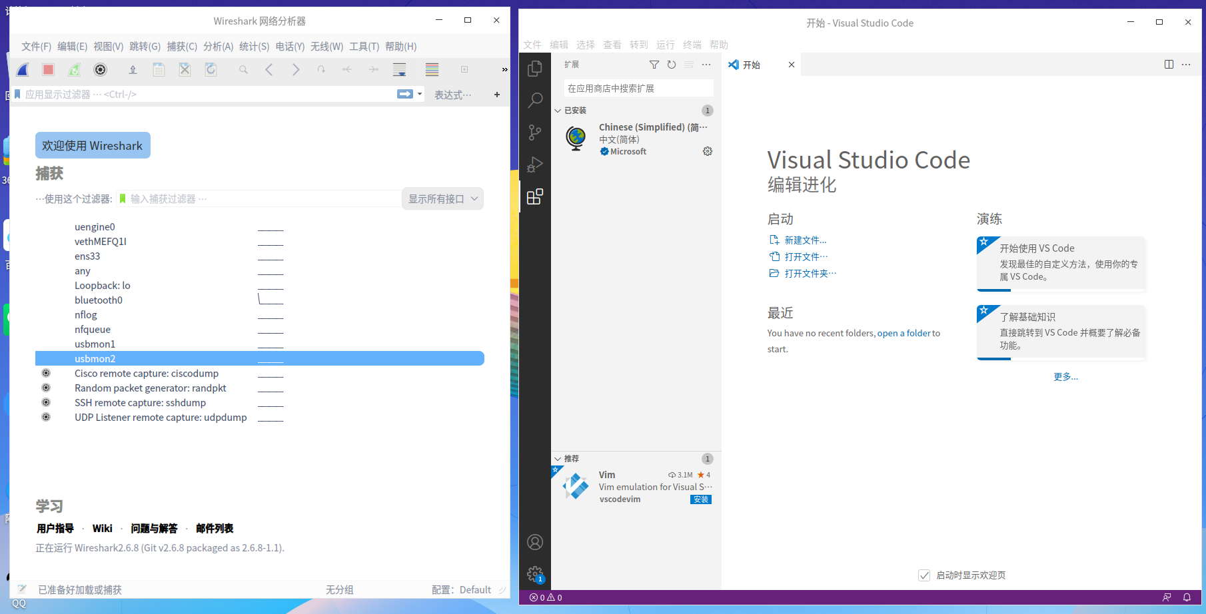Image resolution: width=1206 pixels, height=614 pixels.
Task: Open Run and Debug in VS Code activity bar
Action: coord(535,164)
